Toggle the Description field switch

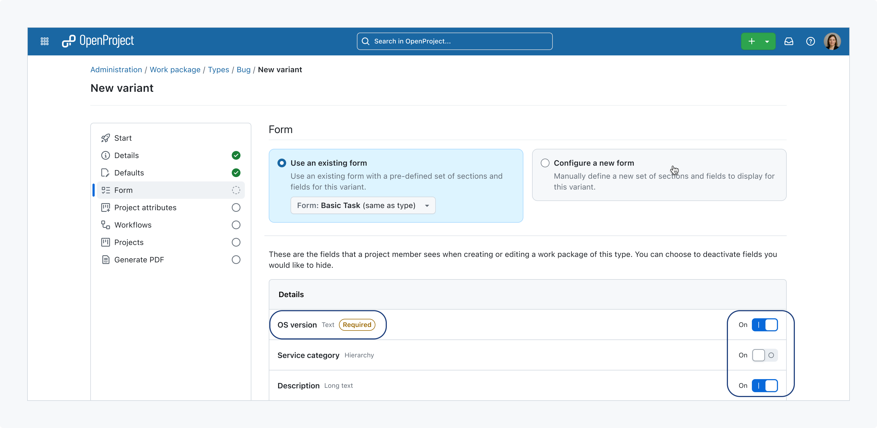(x=765, y=386)
